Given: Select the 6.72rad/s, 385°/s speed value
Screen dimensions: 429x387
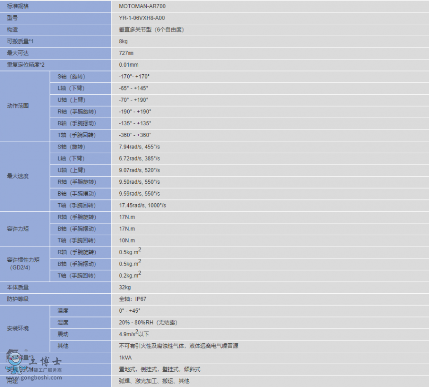Looking at the screenshot, I should pyautogui.click(x=139, y=159).
